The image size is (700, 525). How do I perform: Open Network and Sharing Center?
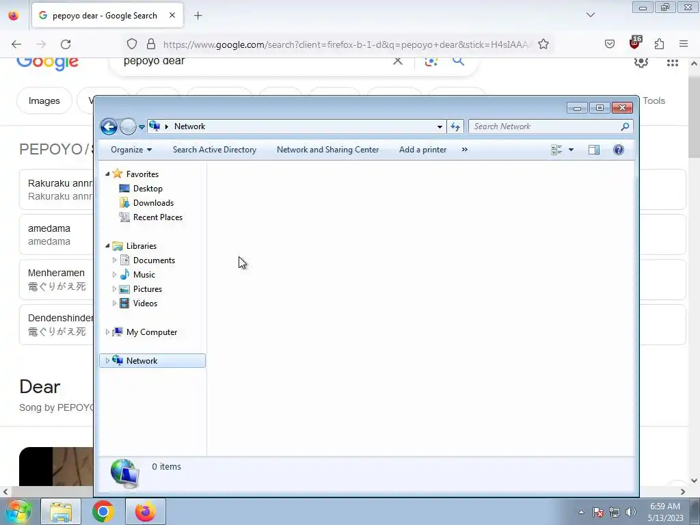pos(327,150)
